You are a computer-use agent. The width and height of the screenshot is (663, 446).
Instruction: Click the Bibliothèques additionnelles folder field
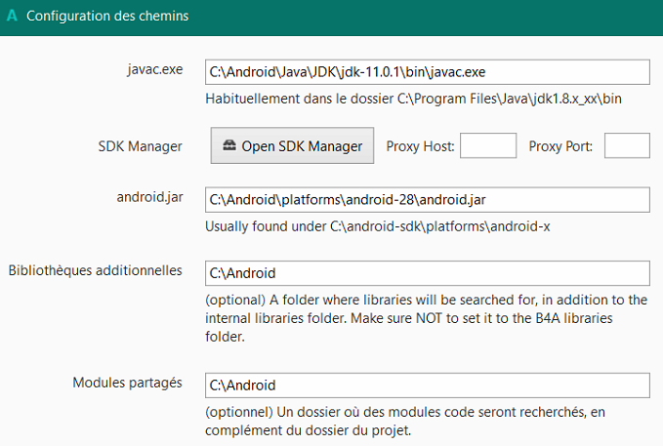pyautogui.click(x=427, y=273)
